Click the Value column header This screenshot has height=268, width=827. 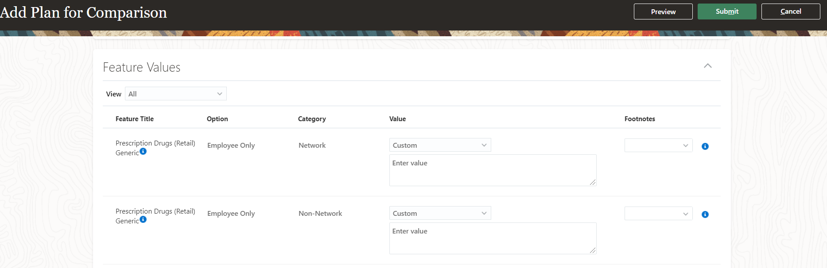click(397, 119)
